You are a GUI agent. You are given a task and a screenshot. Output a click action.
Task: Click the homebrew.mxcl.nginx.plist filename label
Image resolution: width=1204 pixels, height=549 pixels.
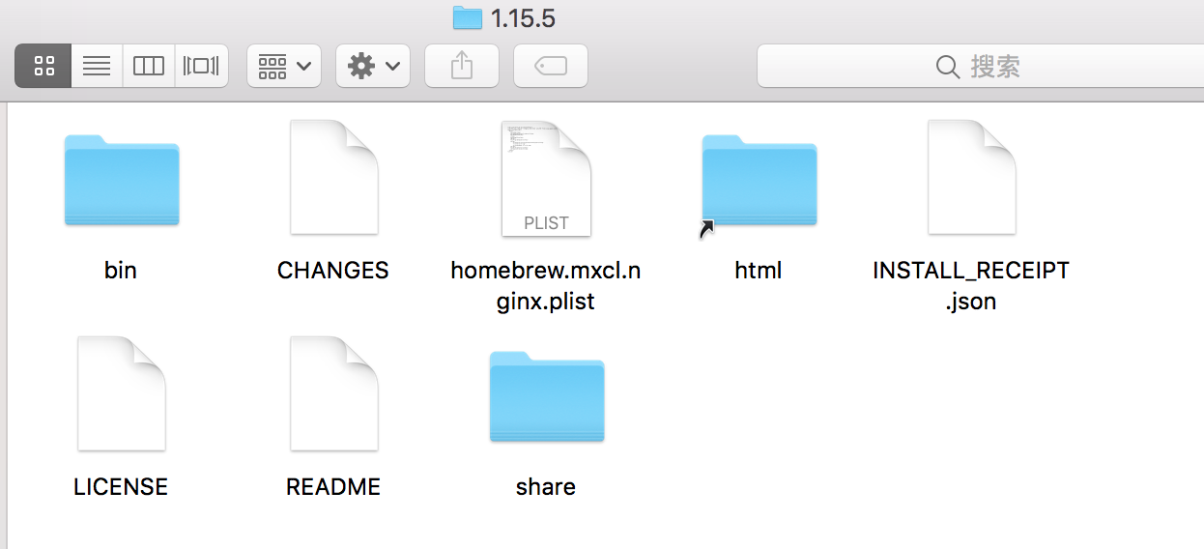(546, 286)
